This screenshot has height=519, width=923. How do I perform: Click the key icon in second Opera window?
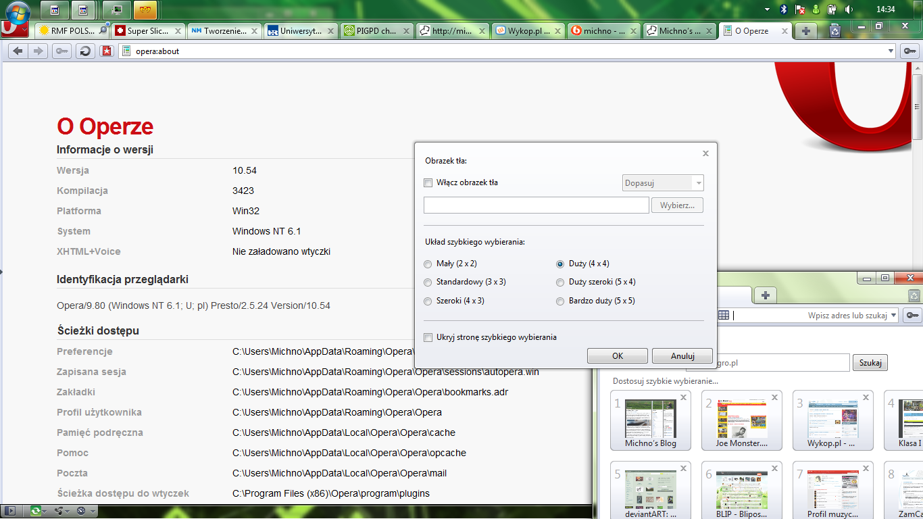click(912, 316)
